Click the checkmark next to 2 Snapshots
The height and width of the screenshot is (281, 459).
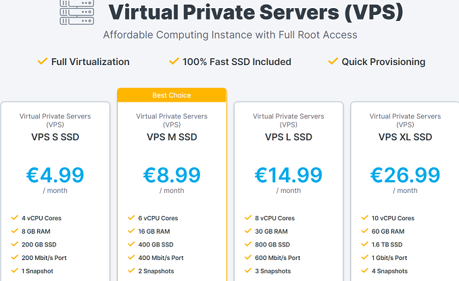131,270
